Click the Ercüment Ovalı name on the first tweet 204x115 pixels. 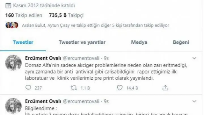click(43, 58)
